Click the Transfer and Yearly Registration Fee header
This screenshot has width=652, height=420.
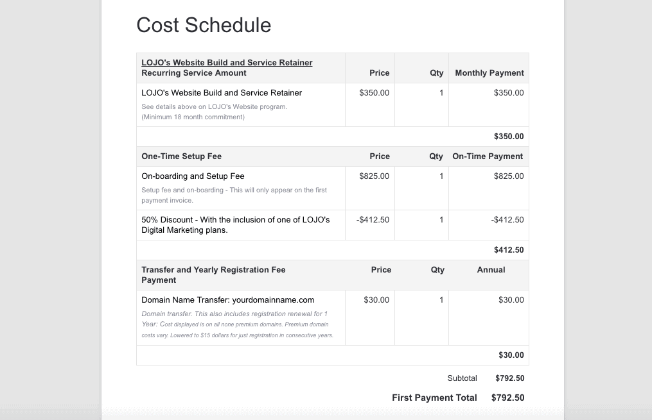[213, 274]
